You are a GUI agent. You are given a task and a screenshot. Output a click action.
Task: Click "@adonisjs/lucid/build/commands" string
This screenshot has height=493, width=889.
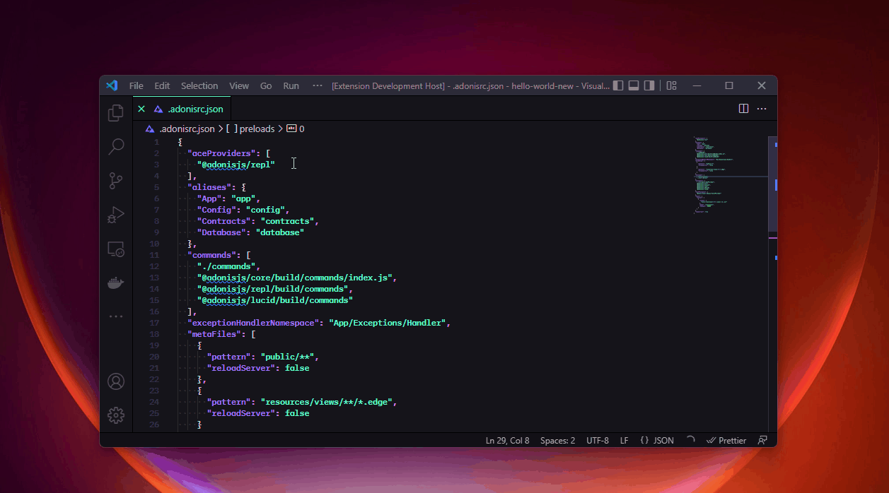(x=275, y=300)
